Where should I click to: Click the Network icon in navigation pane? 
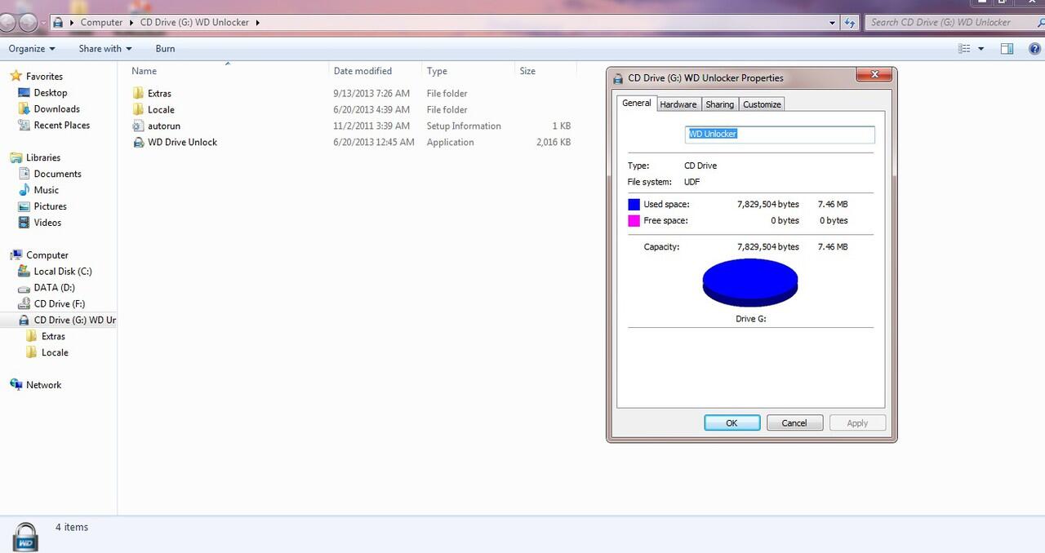point(16,384)
